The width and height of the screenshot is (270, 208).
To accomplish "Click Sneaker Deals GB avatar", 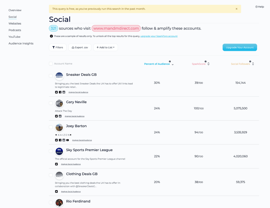I will click(59, 76).
